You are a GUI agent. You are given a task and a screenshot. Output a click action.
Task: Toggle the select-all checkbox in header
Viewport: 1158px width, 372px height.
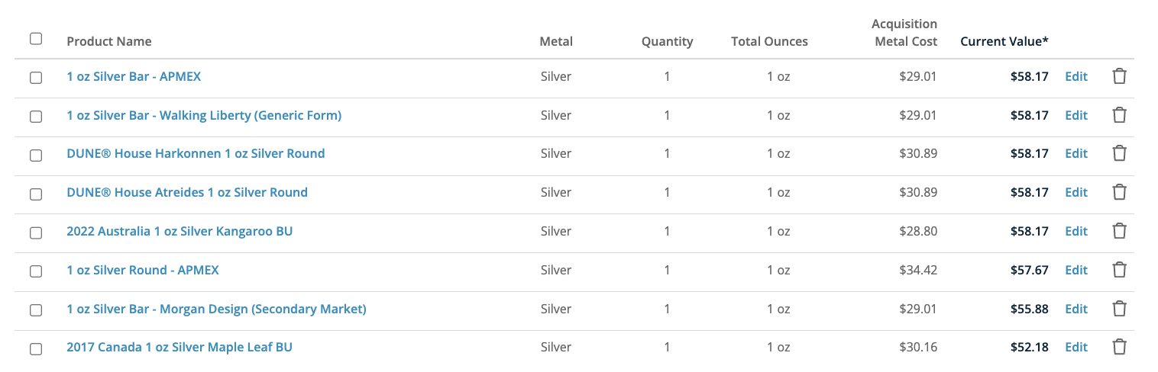click(36, 39)
